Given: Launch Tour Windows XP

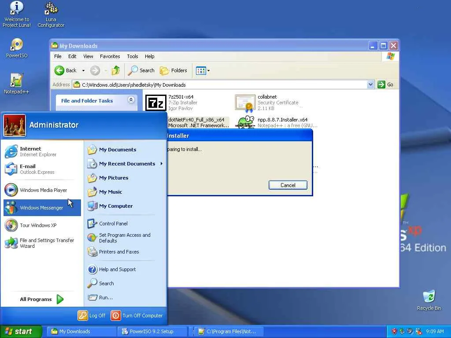Looking at the screenshot, I should 42,225.
